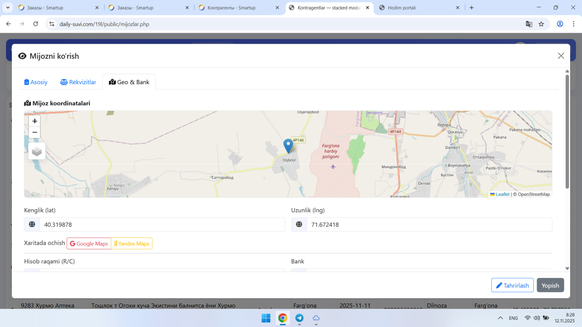Screen dimensions: 582x327
Task: Click the 2025-11-11 date cell
Action: 356,306
